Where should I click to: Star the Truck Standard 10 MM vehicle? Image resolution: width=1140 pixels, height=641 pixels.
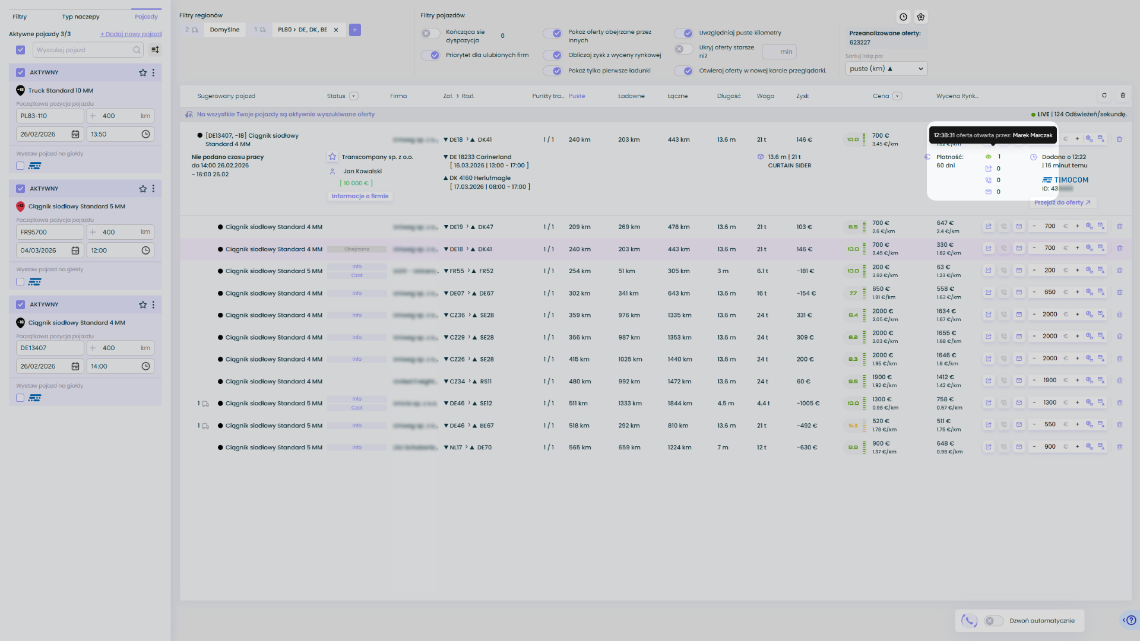point(142,72)
